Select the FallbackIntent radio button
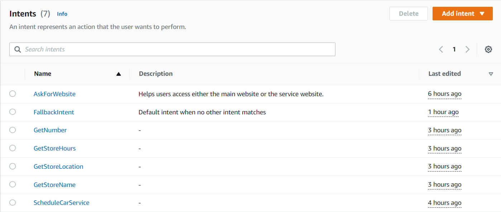The image size is (501, 212). click(13, 112)
